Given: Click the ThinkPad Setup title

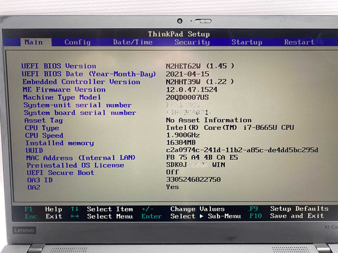Looking at the screenshot, I should (179, 34).
